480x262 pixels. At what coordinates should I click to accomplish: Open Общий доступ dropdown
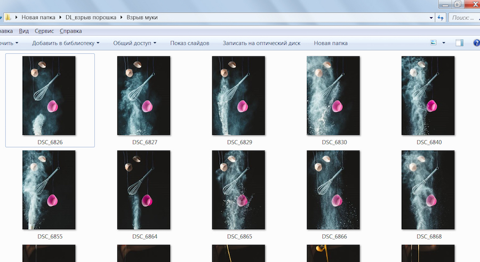click(x=135, y=43)
